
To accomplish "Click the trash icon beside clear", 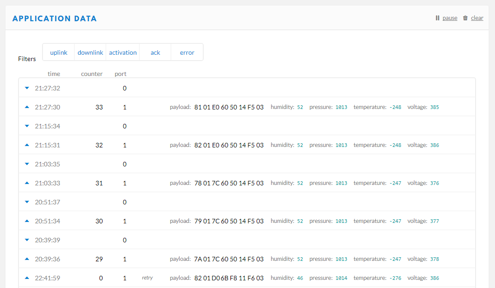I will pyautogui.click(x=465, y=18).
